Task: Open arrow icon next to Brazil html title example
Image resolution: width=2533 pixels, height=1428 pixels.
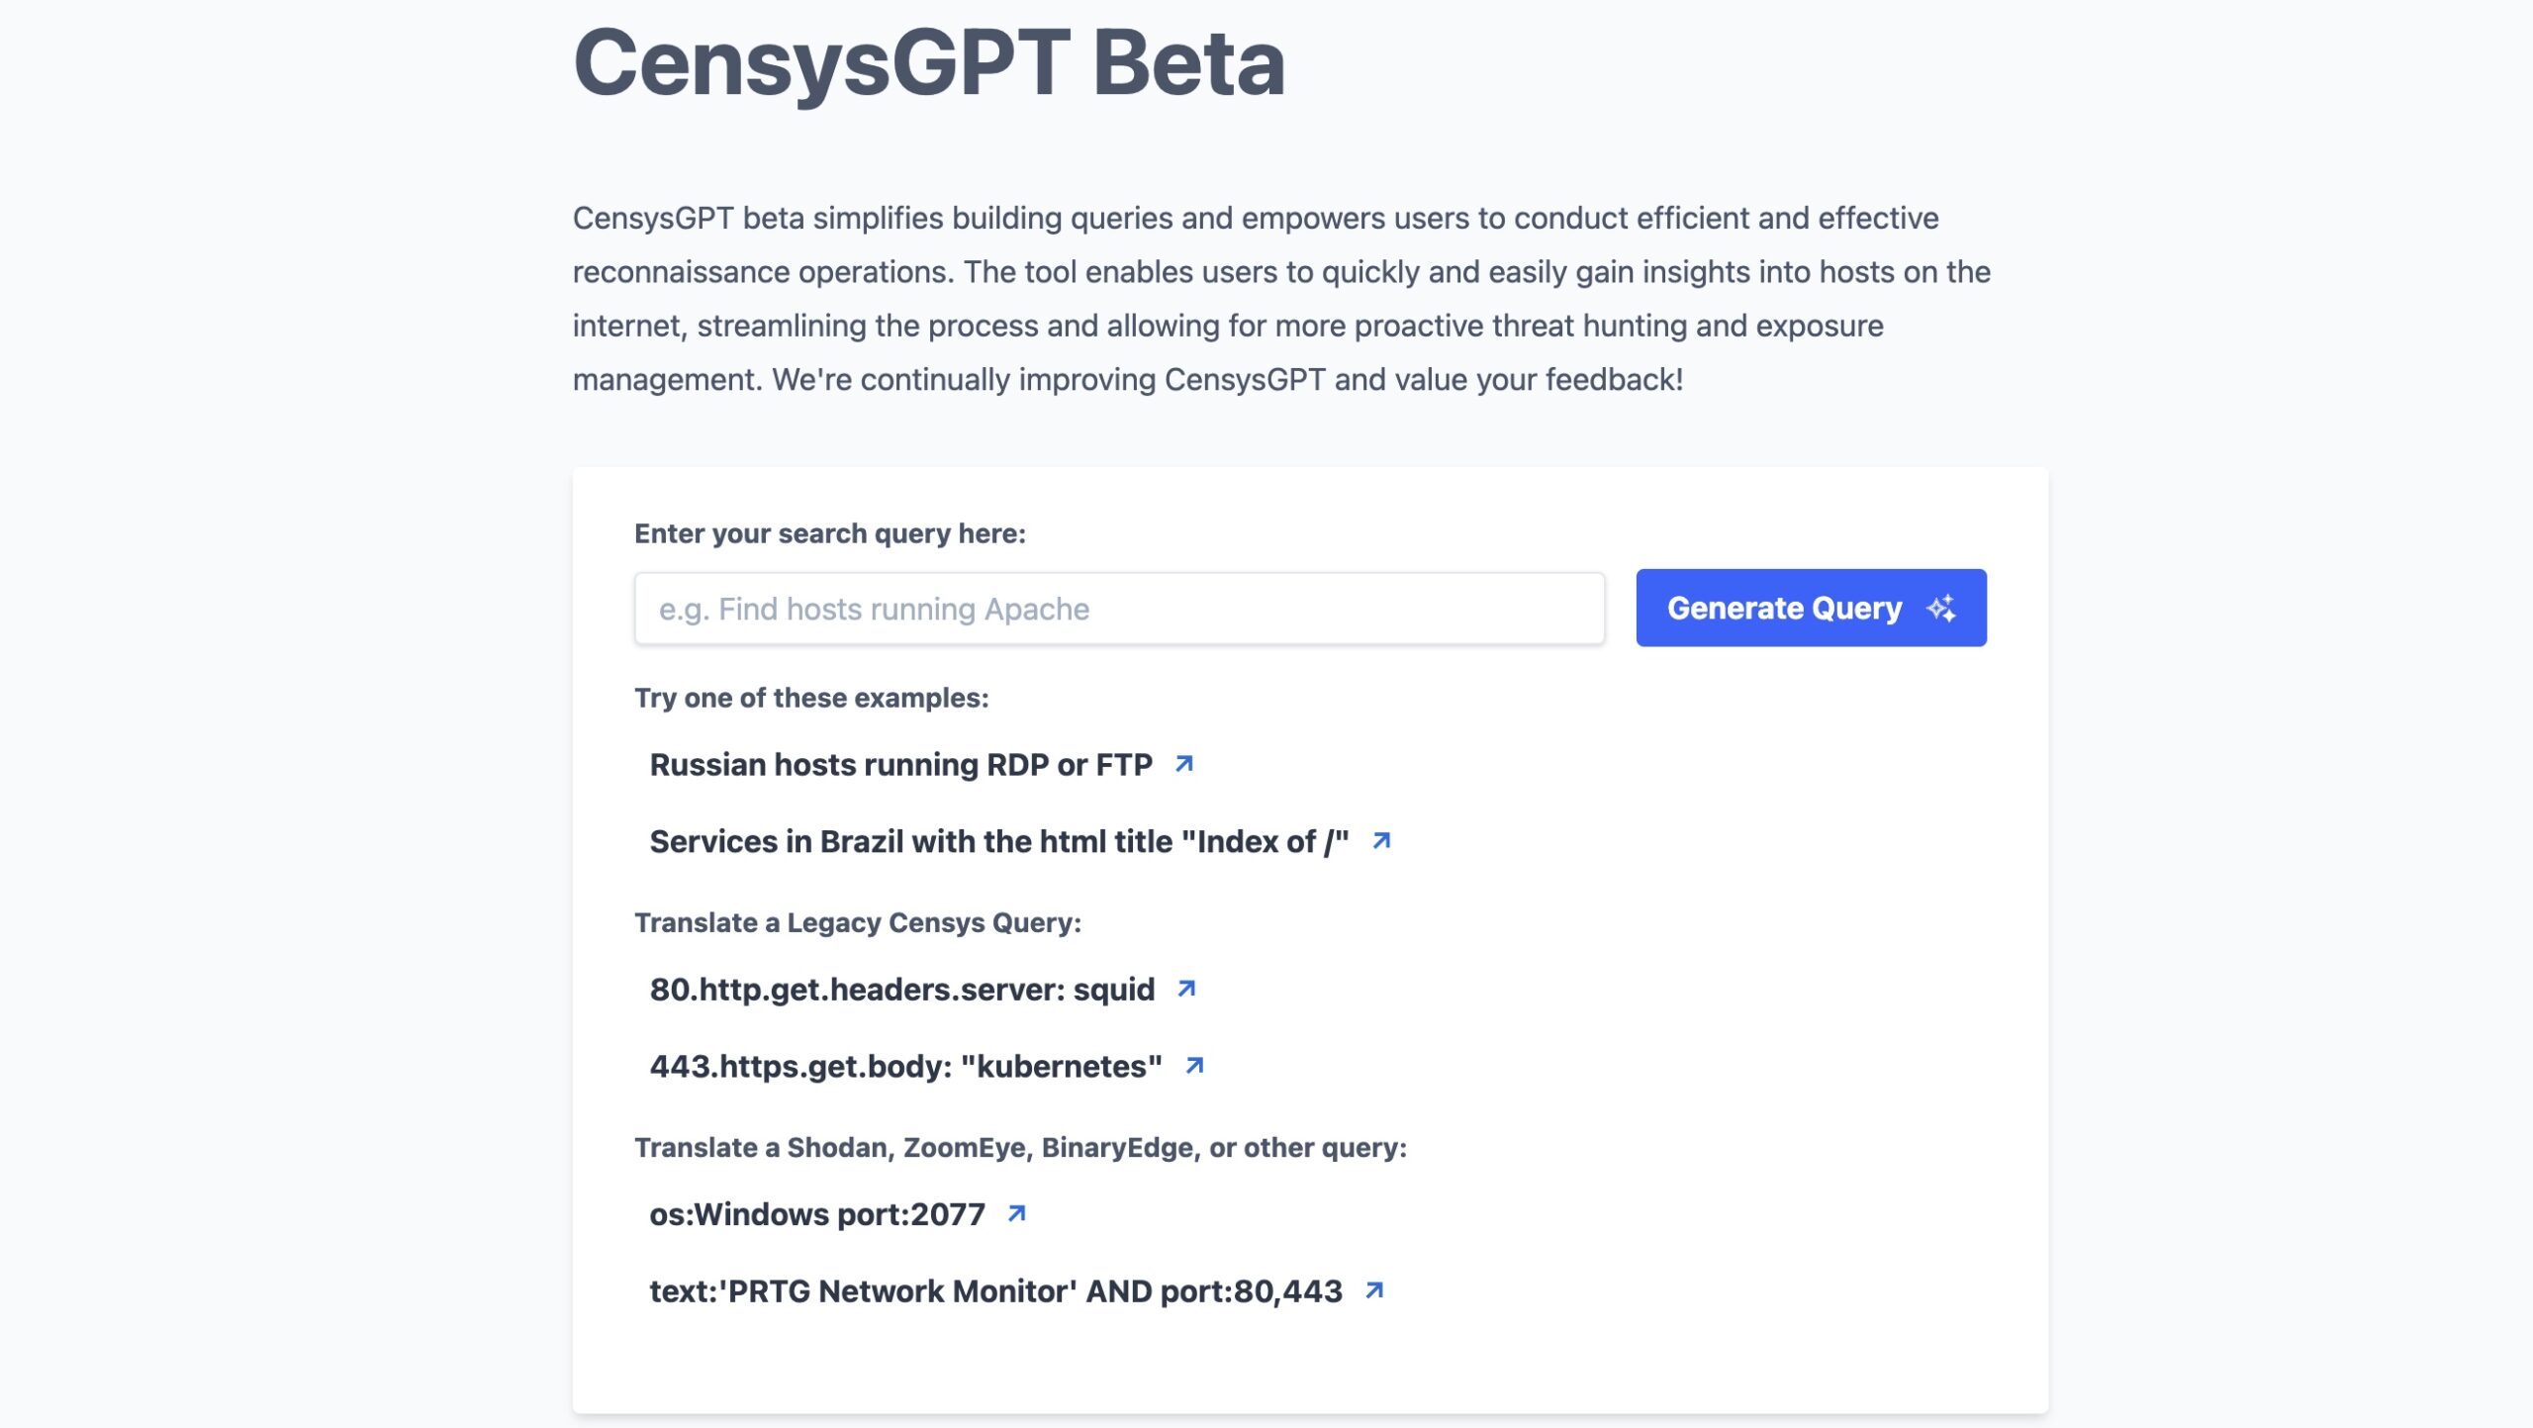Action: pyautogui.click(x=1381, y=840)
